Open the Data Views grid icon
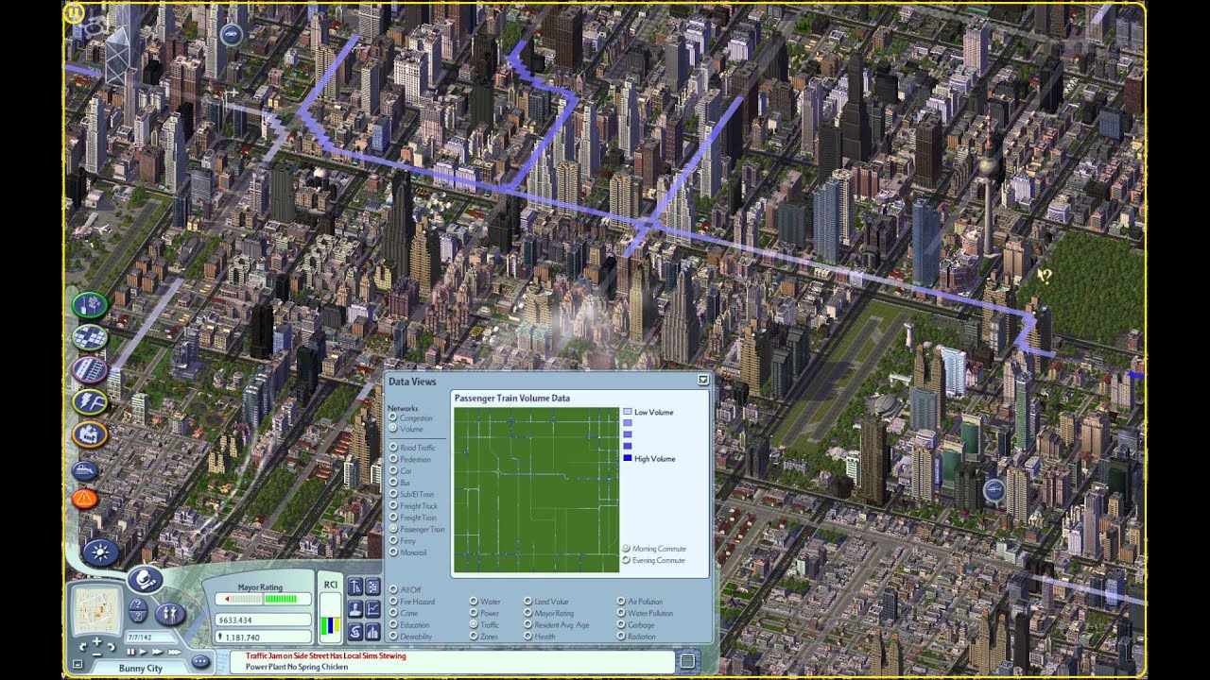 pos(372,586)
